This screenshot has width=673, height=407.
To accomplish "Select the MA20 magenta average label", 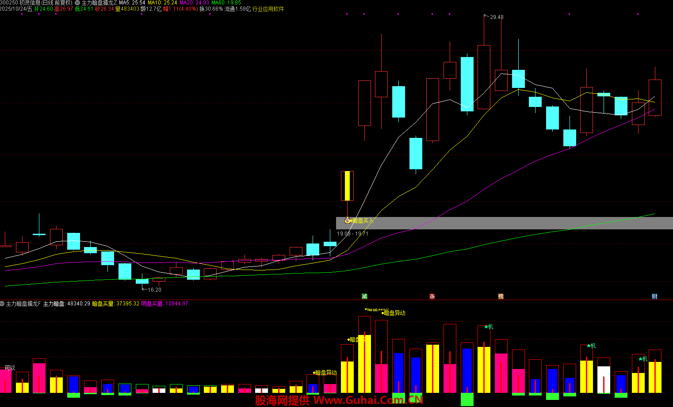I will tap(194, 3).
